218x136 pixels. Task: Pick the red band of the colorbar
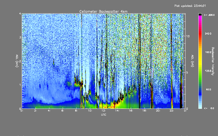pos(200,33)
